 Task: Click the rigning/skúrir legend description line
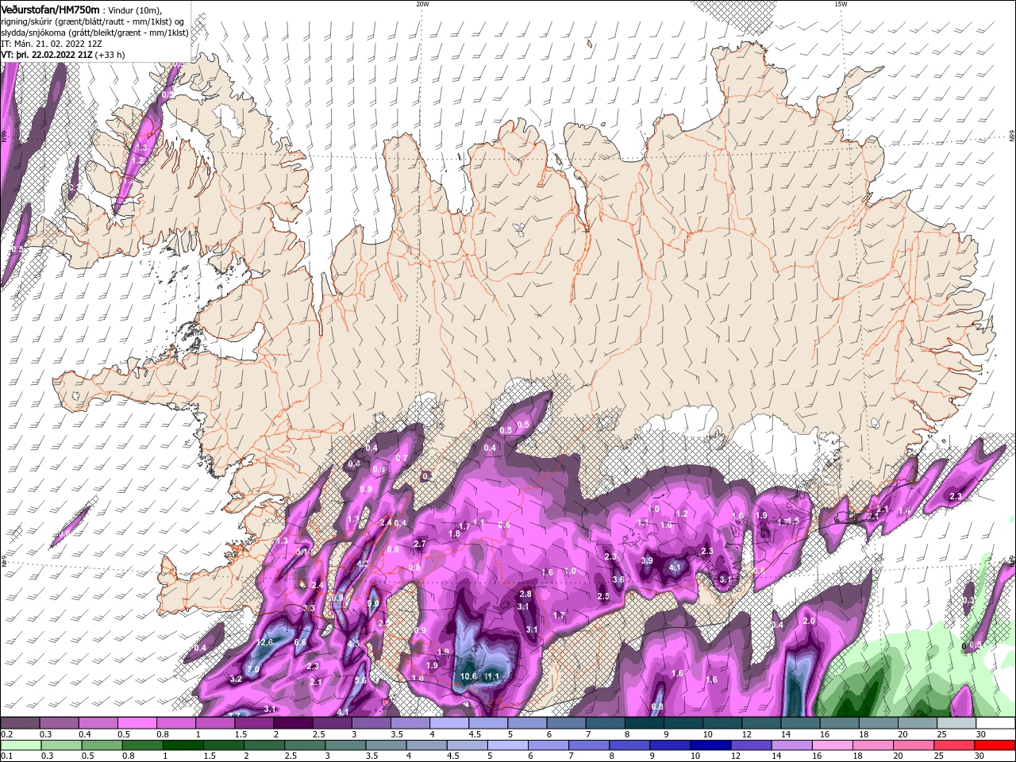tap(92, 21)
